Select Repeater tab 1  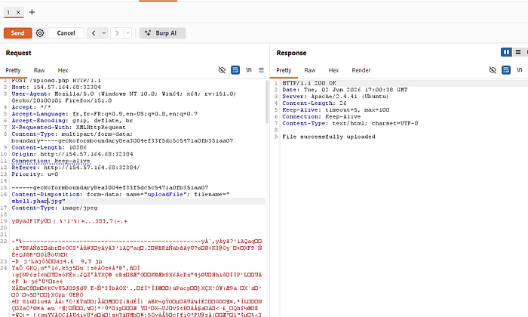(x=8, y=13)
